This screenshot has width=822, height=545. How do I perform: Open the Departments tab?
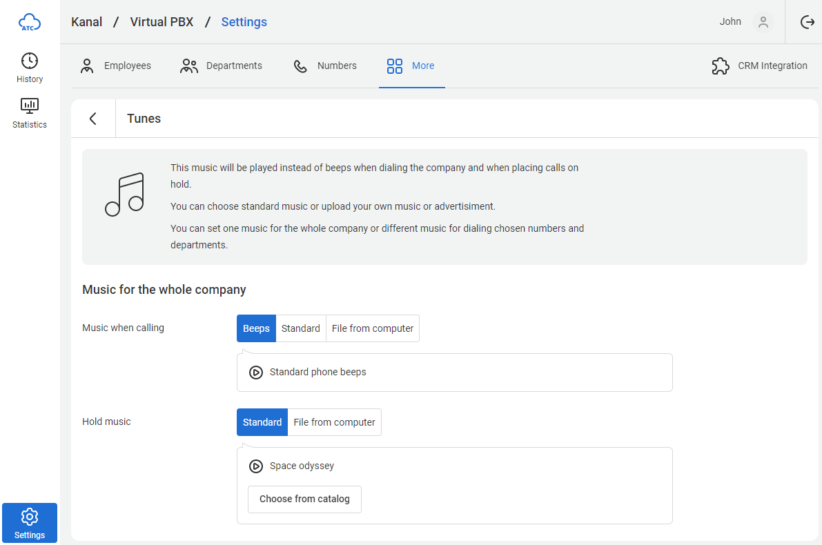tap(221, 66)
